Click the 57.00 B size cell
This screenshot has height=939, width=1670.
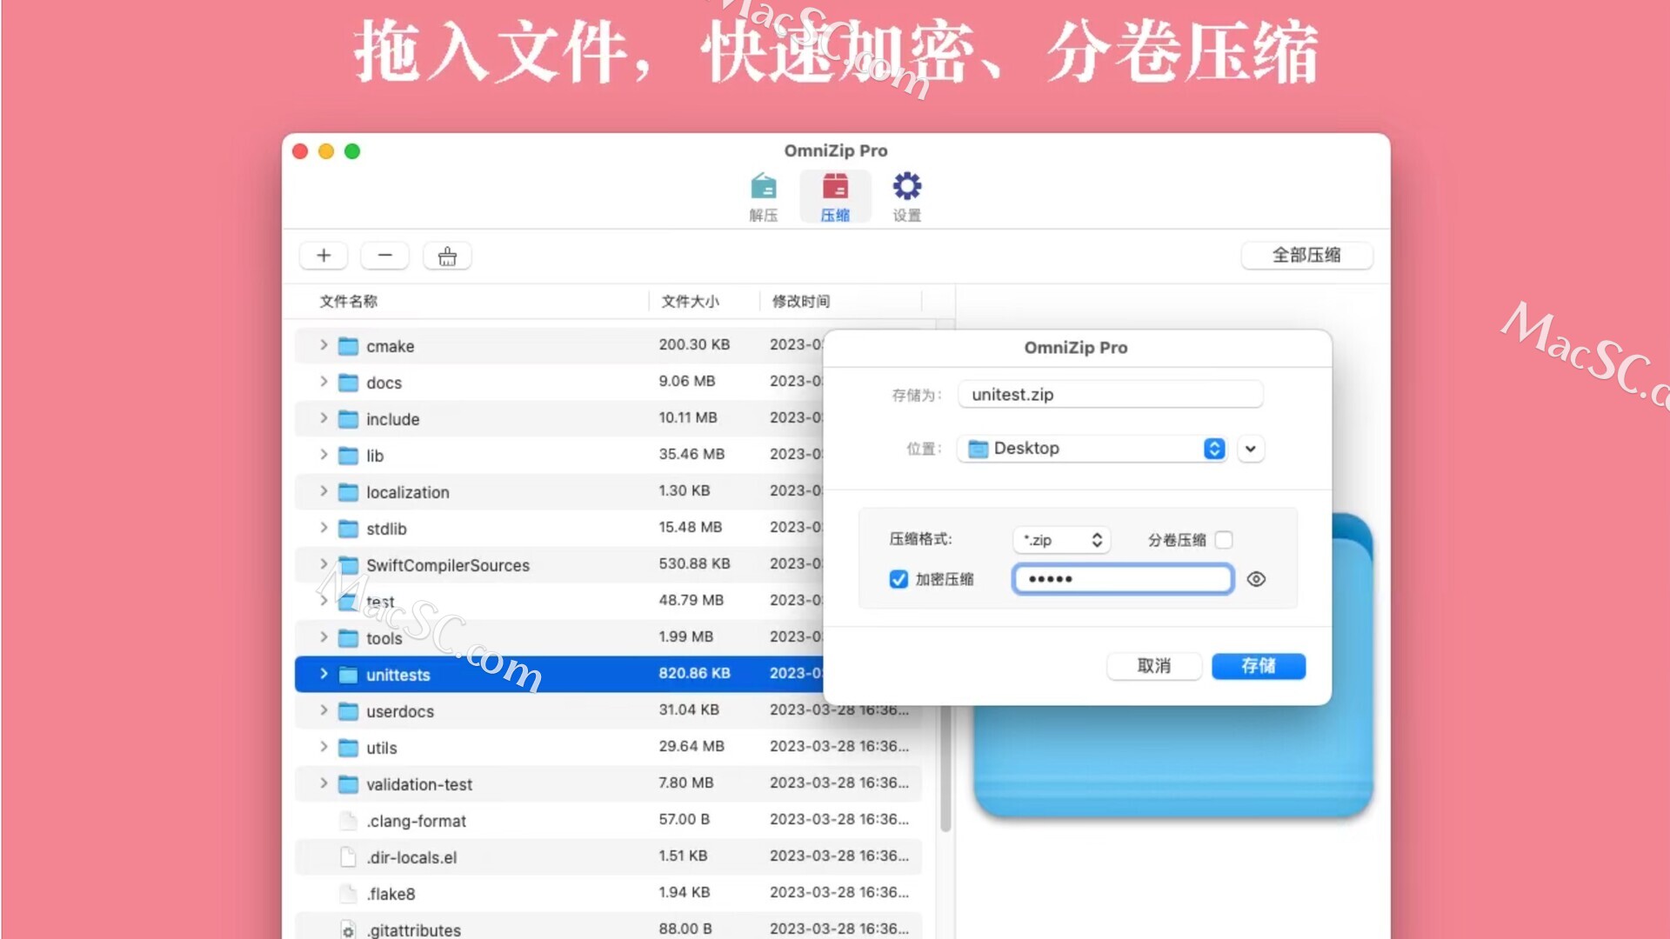tap(684, 819)
